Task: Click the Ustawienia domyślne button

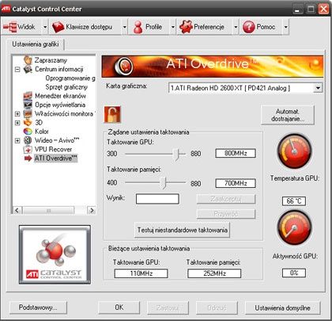Action: (282, 308)
